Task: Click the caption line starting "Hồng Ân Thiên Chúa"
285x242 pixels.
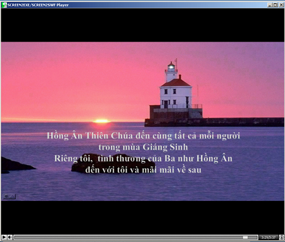Action: 143,136
